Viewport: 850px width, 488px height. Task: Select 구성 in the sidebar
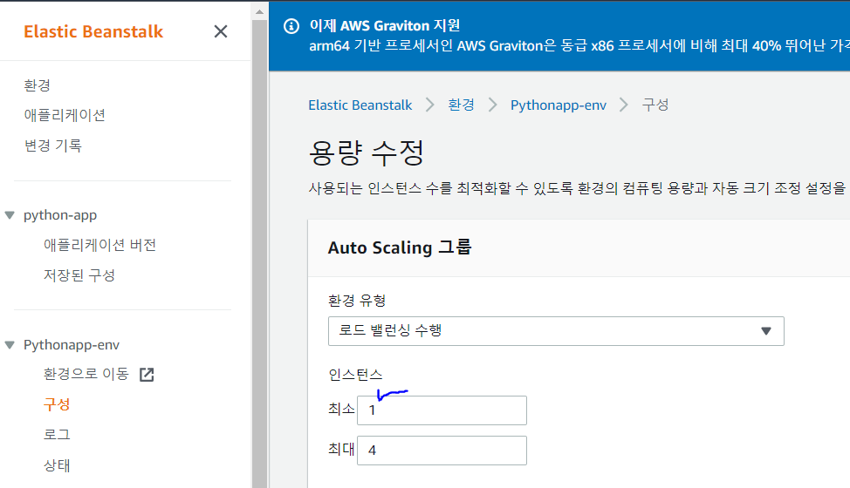[57, 404]
